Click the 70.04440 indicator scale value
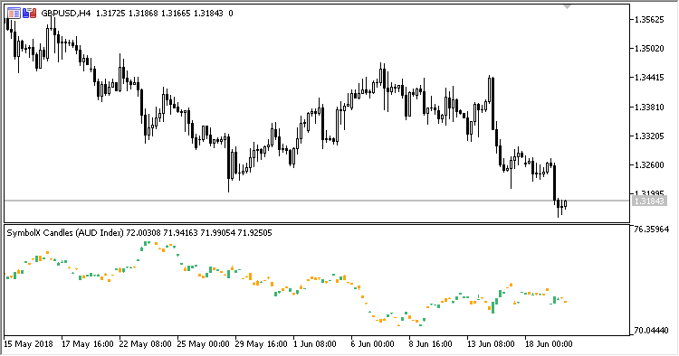The image size is (679, 356). [651, 331]
